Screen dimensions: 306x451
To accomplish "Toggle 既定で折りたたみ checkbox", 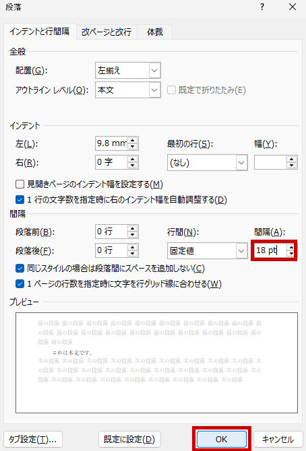I will (x=171, y=90).
